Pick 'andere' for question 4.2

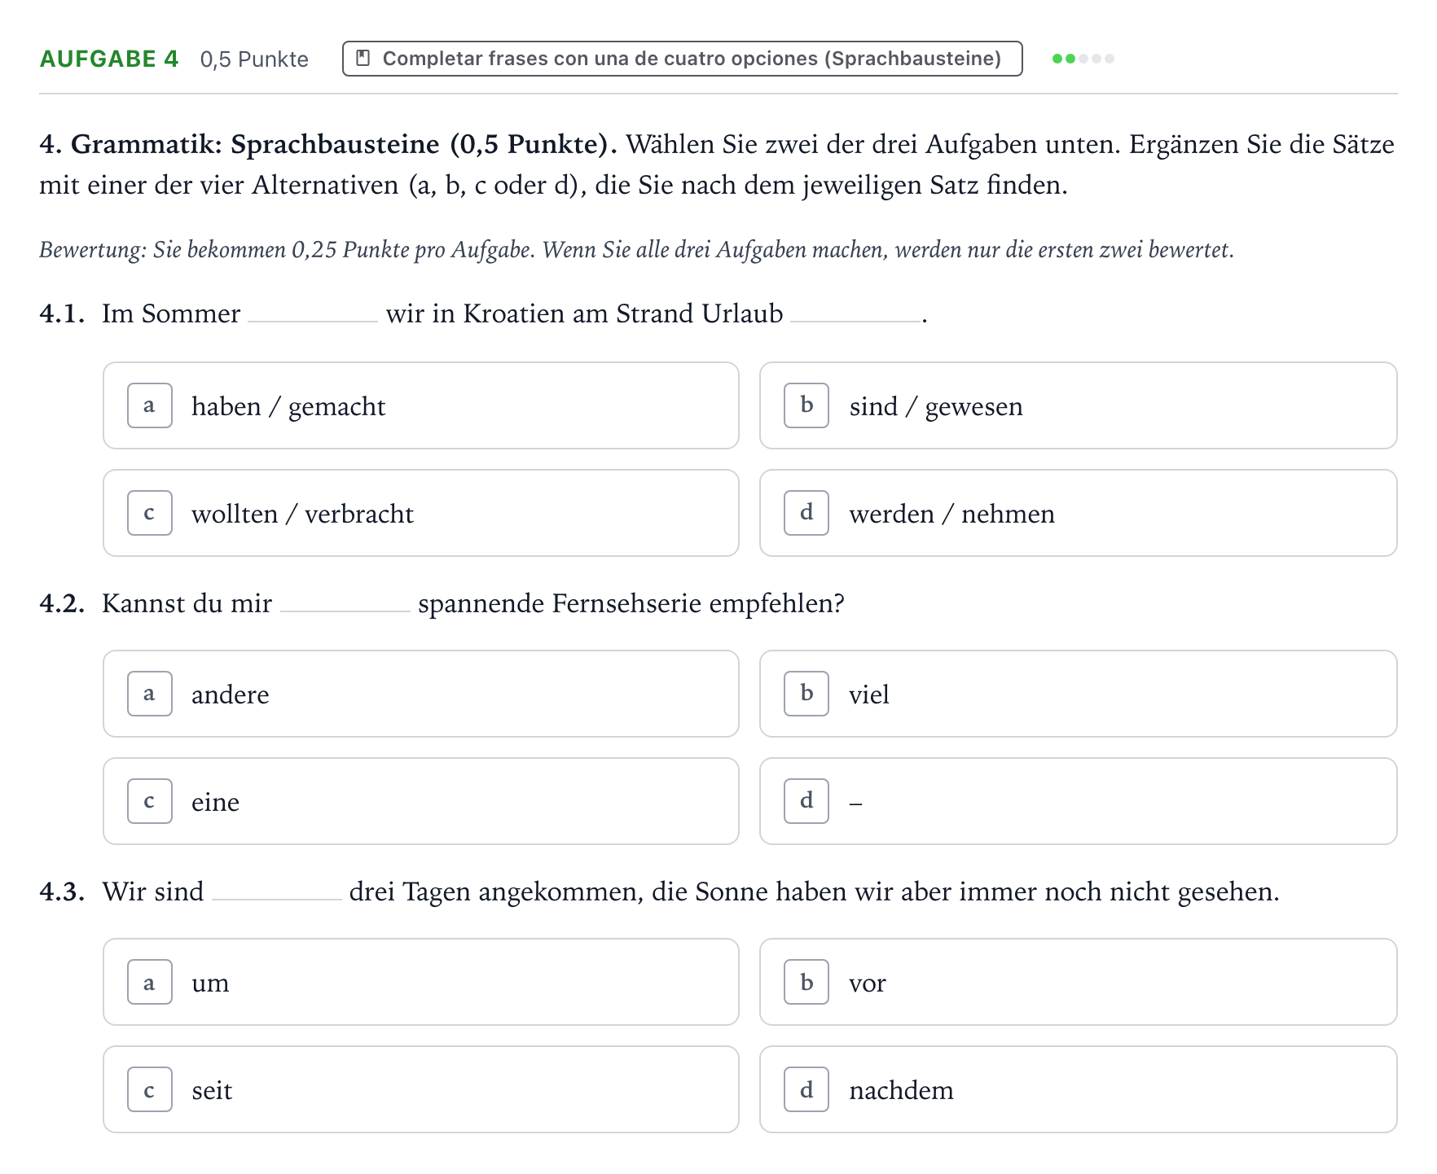coord(421,694)
